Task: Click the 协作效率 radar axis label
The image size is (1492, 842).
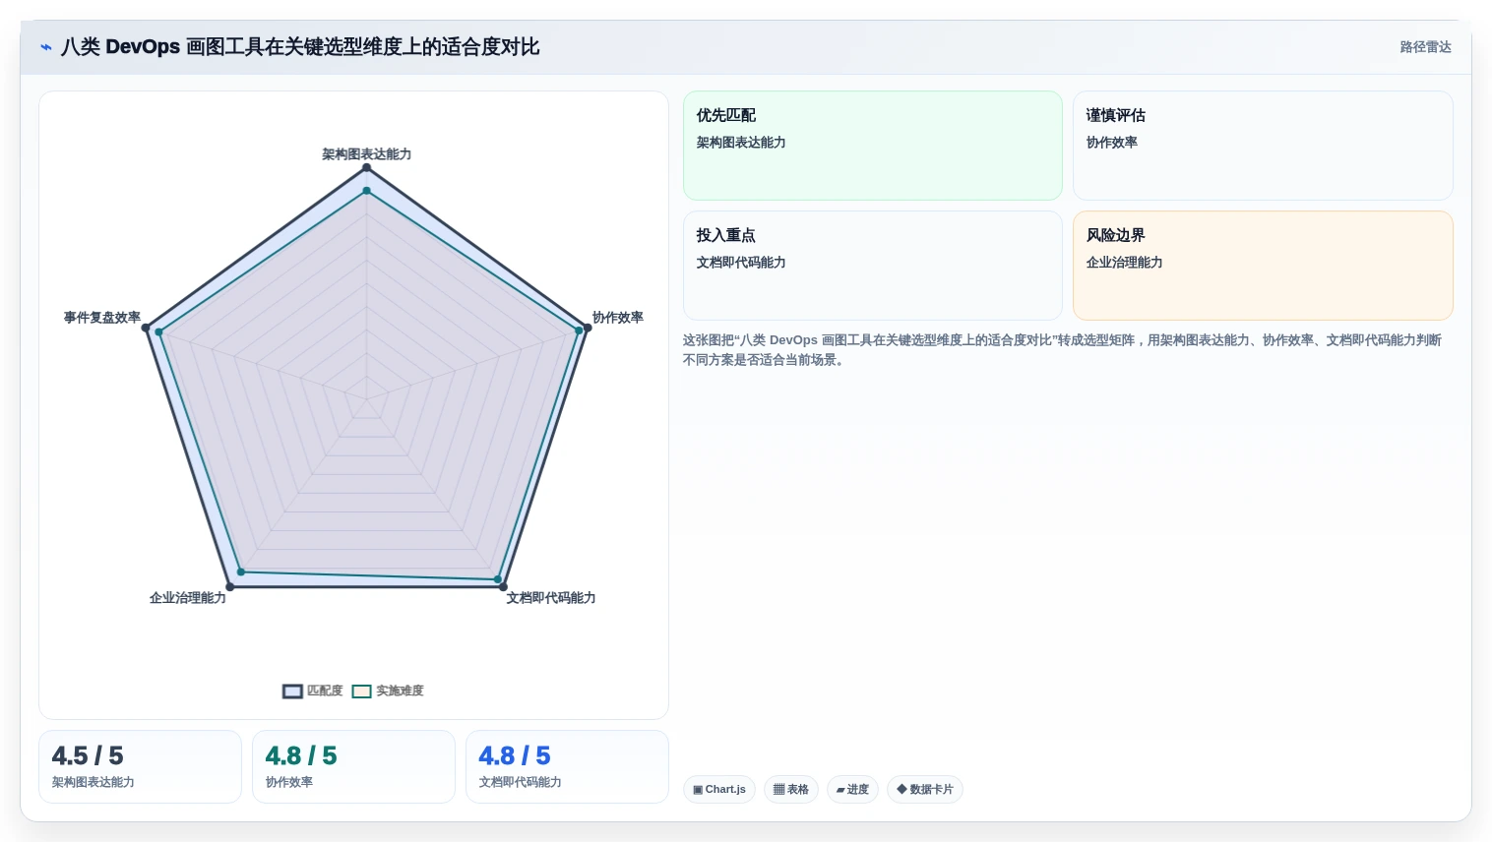Action: (617, 318)
